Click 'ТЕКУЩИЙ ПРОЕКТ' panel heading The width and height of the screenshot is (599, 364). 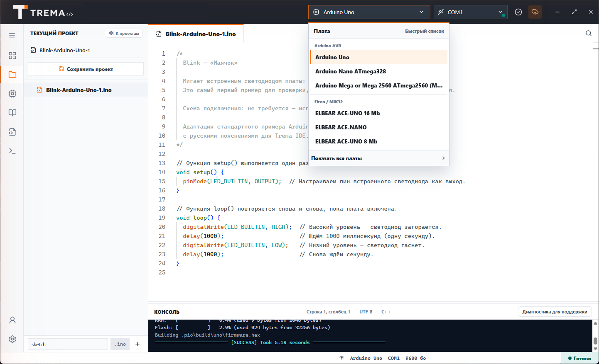tap(54, 33)
